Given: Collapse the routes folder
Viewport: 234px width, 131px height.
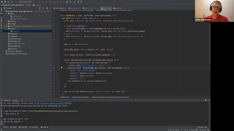Looking at the screenshot, I should 7,29.
